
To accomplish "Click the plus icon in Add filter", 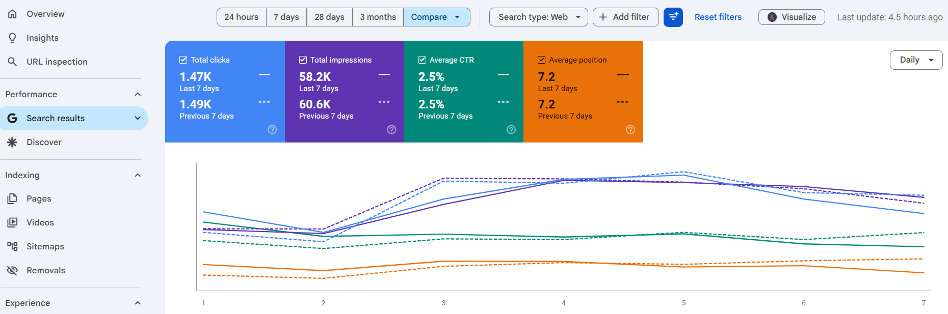I will click(x=603, y=17).
